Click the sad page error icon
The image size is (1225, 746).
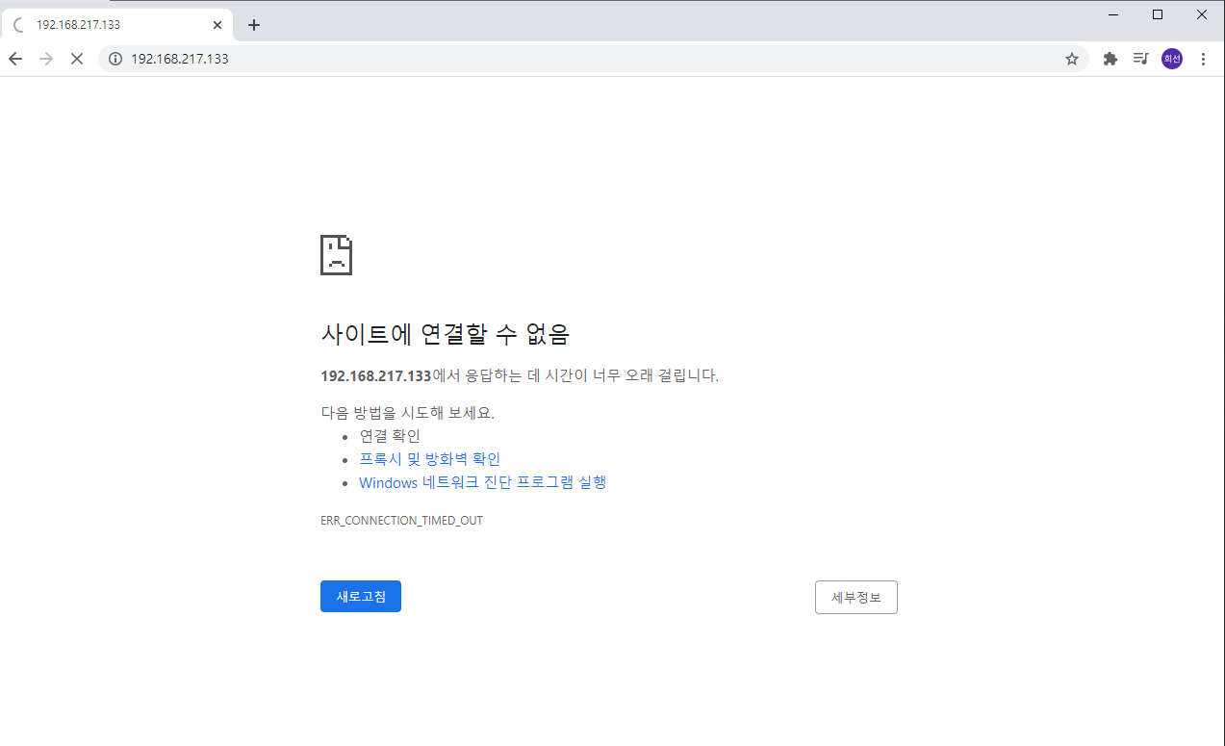click(336, 254)
